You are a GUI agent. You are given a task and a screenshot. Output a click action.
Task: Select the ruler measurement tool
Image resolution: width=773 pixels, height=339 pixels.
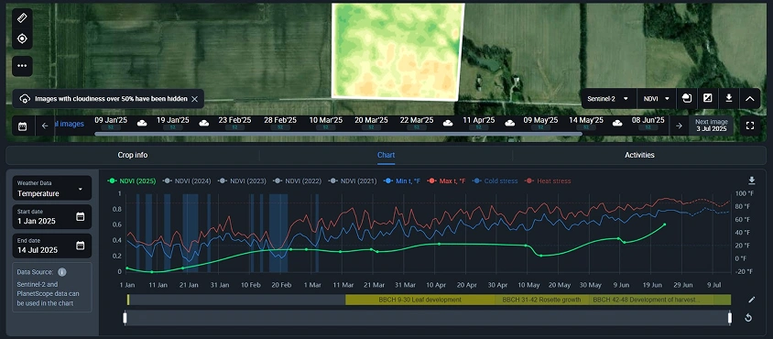22,18
